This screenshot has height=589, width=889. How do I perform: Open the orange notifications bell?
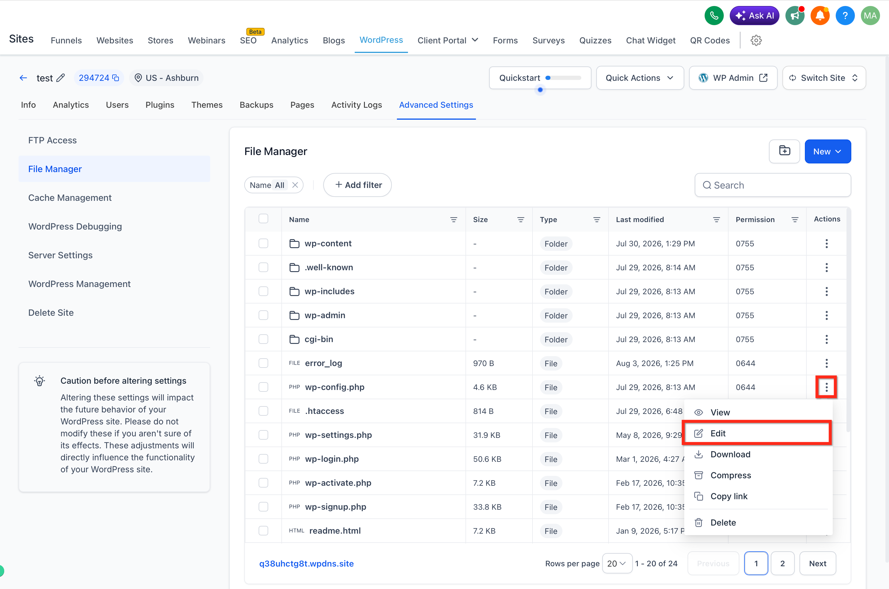[x=820, y=16]
